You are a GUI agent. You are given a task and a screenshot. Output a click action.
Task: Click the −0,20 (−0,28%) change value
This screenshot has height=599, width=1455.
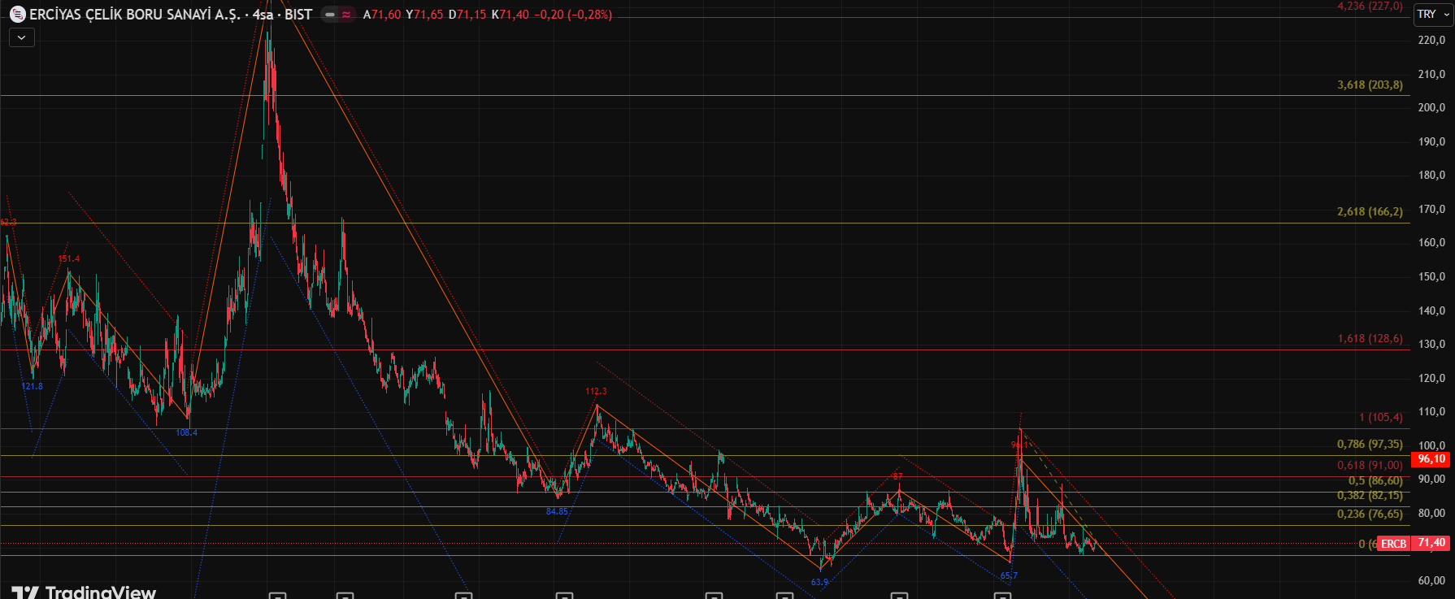pyautogui.click(x=573, y=15)
